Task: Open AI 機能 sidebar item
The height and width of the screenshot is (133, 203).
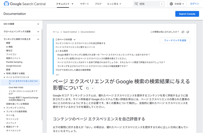Action: (9, 47)
